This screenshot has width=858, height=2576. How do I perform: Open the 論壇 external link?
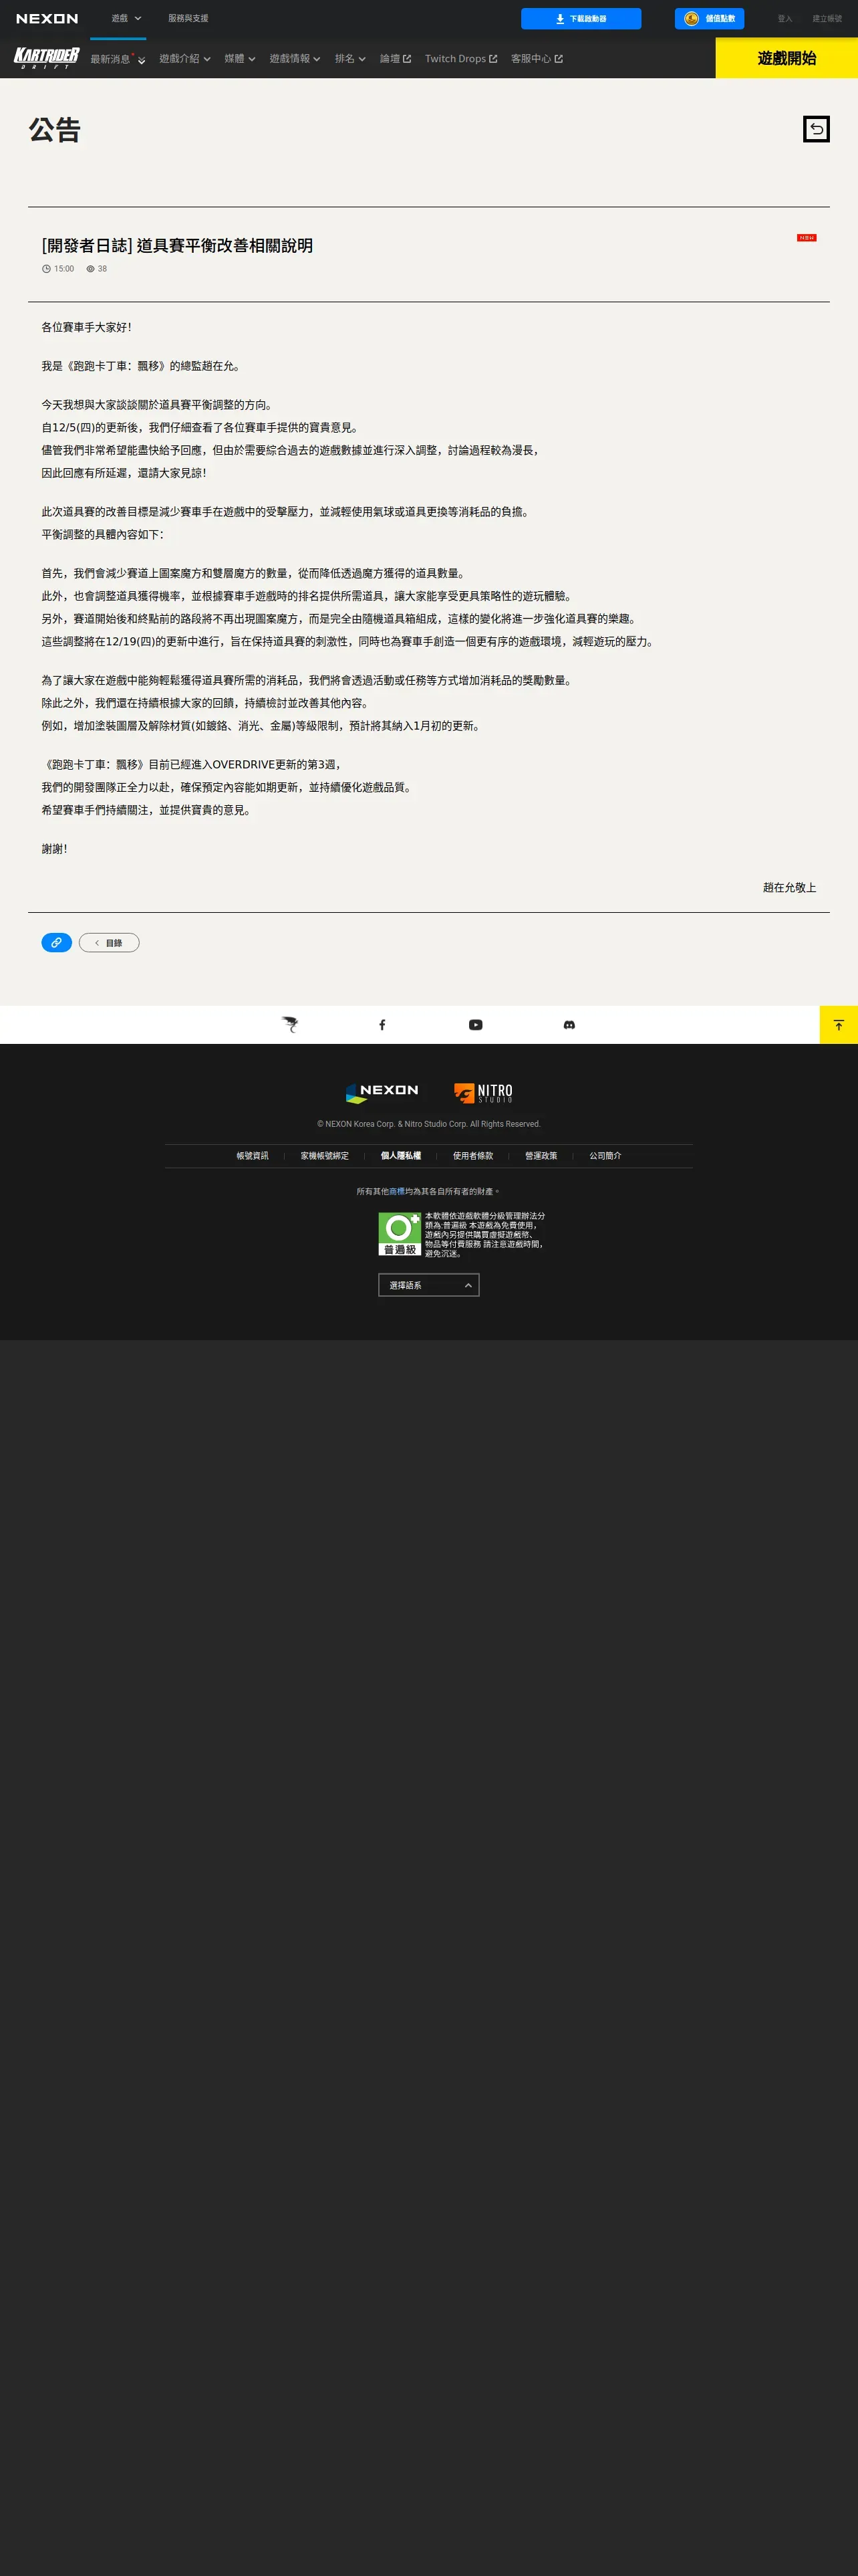[396, 59]
